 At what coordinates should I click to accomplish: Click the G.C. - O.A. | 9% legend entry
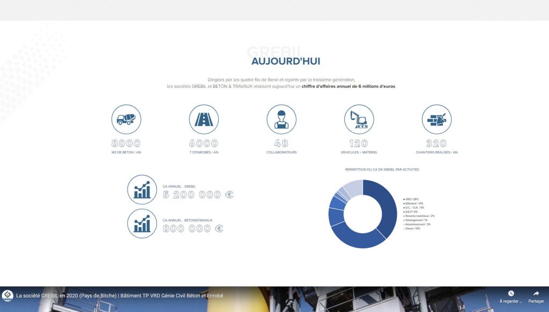click(x=413, y=207)
